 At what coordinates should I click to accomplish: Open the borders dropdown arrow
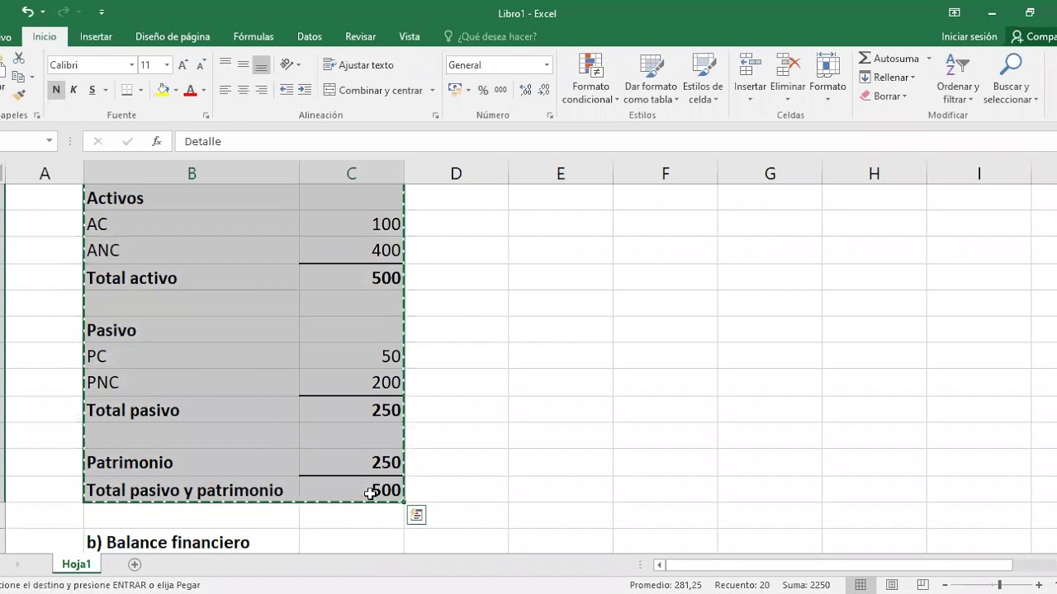click(140, 91)
